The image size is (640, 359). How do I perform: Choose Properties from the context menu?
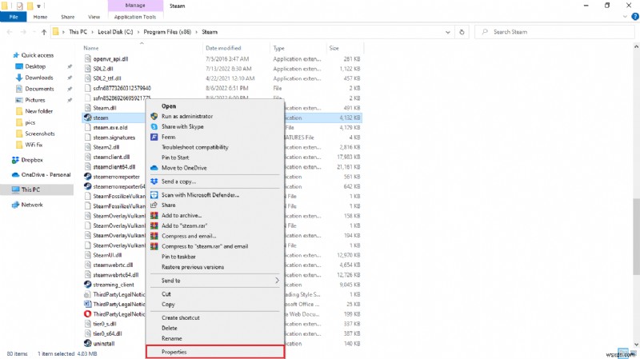coord(215,352)
